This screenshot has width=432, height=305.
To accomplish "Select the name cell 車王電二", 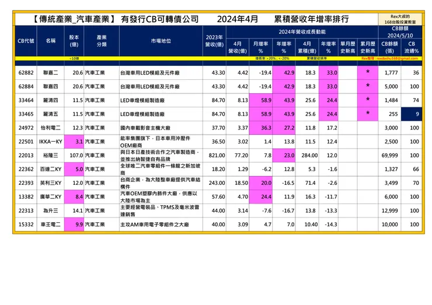I will click(50, 225).
